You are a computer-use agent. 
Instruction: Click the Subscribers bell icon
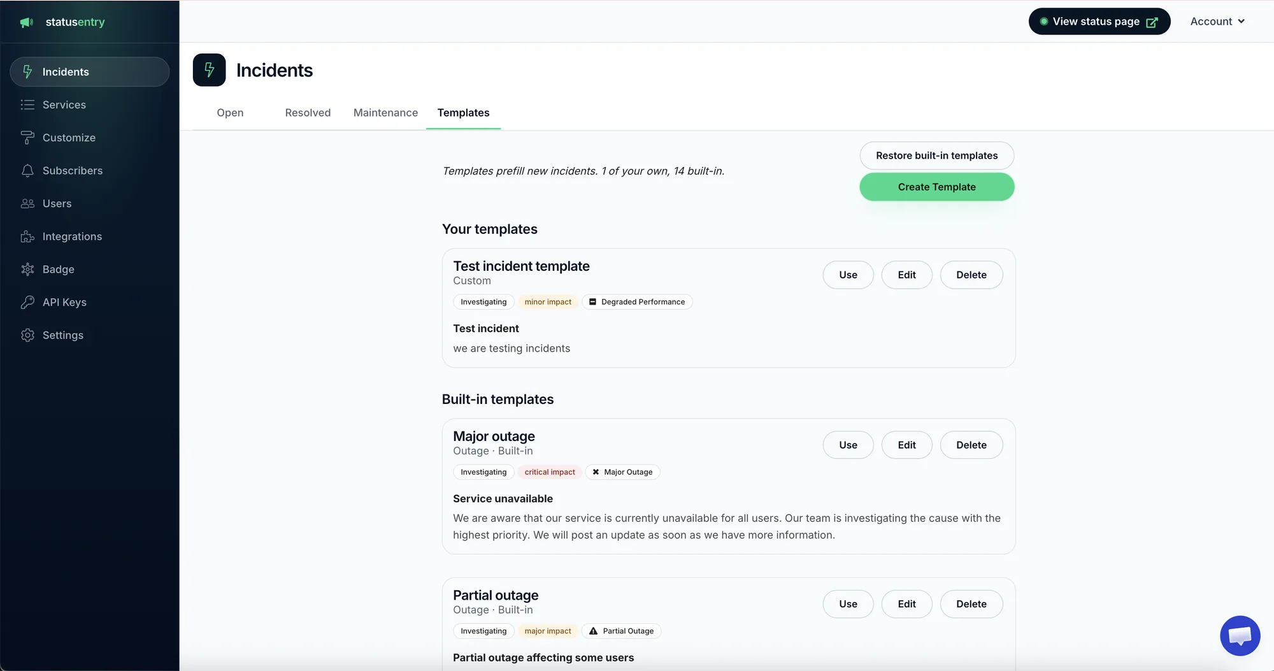27,170
